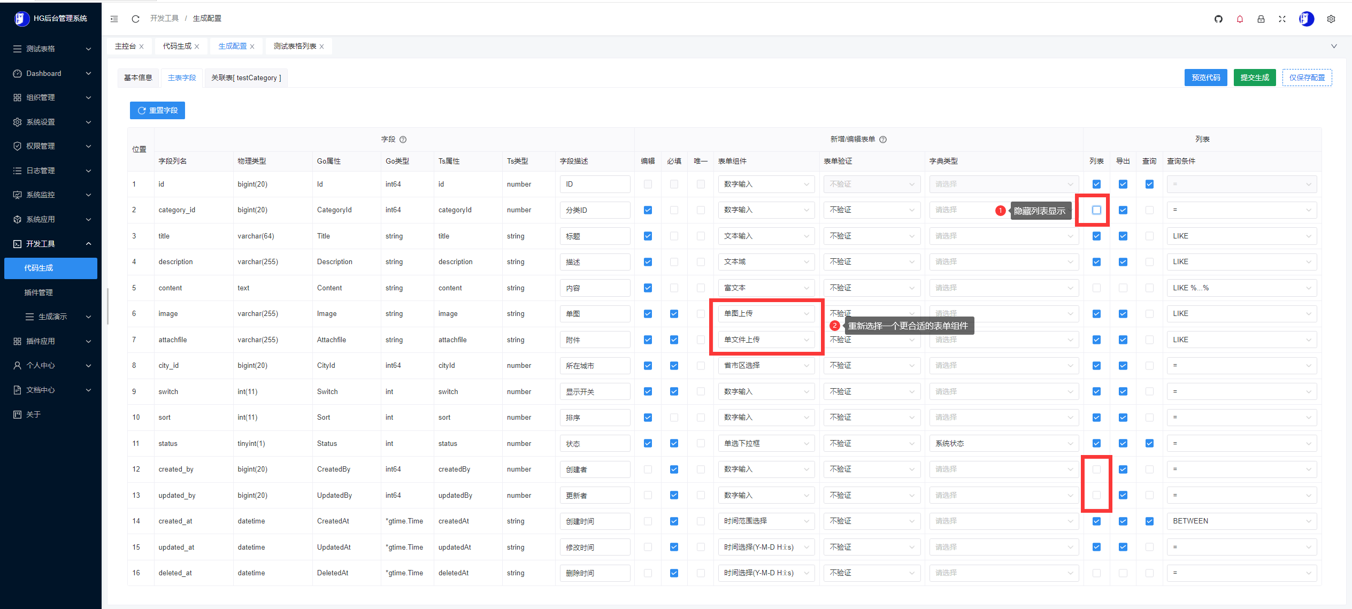This screenshot has width=1352, height=609.
Task: Check the 列表 checkbox for category_id row
Action: tap(1096, 210)
